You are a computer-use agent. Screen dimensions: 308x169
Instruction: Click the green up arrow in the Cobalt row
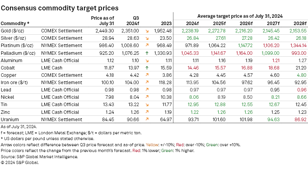tap(147, 67)
